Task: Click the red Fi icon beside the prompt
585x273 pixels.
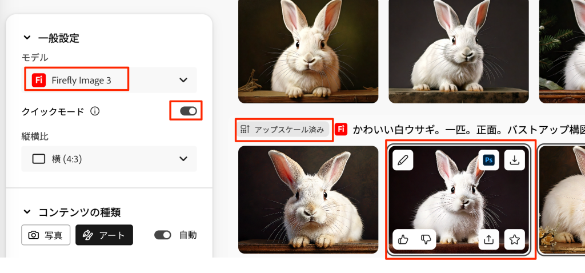Action: (341, 129)
